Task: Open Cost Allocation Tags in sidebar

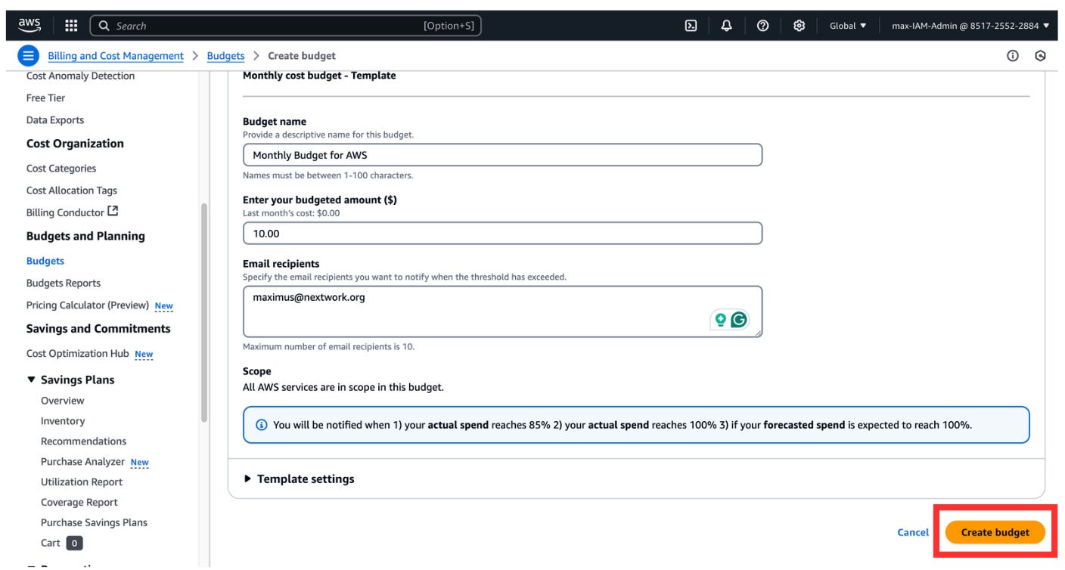Action: pyautogui.click(x=72, y=190)
